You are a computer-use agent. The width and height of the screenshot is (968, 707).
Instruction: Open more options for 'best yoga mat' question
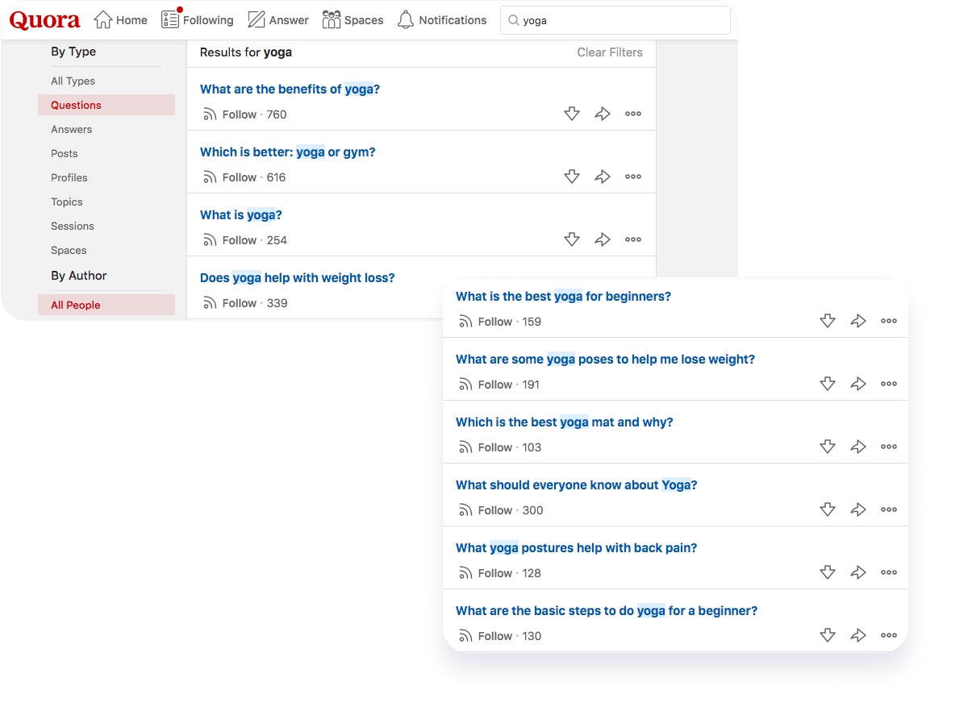coord(889,447)
